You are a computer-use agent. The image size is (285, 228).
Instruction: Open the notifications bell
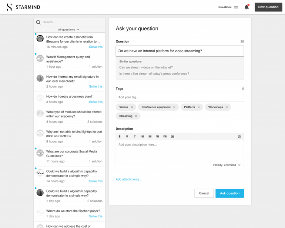(x=247, y=7)
